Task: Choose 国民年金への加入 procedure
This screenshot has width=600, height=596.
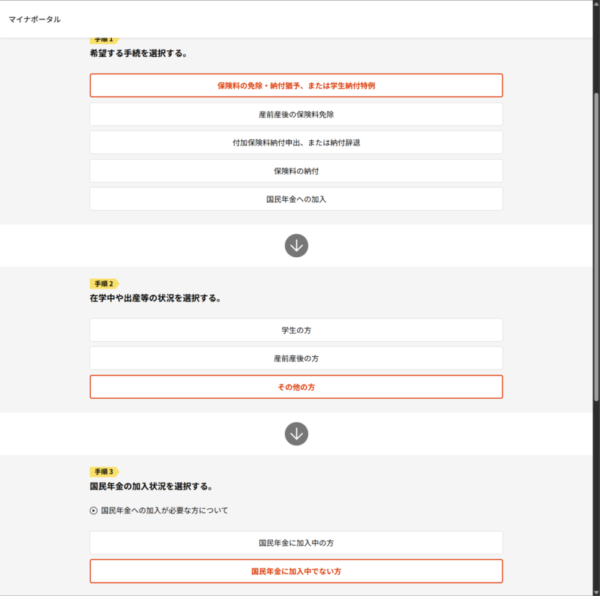Action: pyautogui.click(x=296, y=199)
